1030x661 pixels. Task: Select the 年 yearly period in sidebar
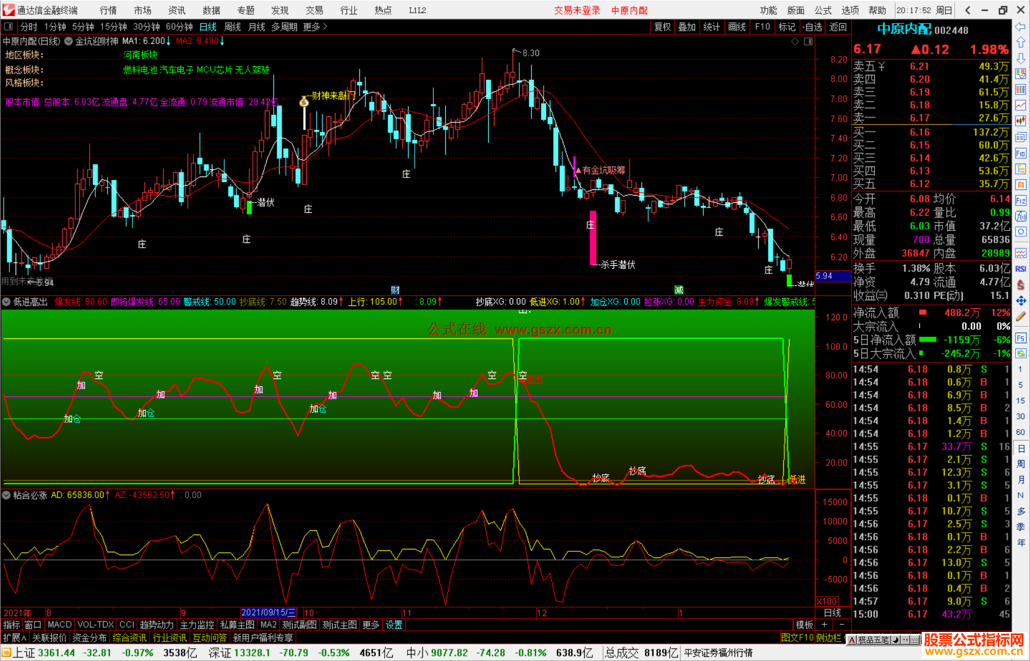(x=1020, y=543)
